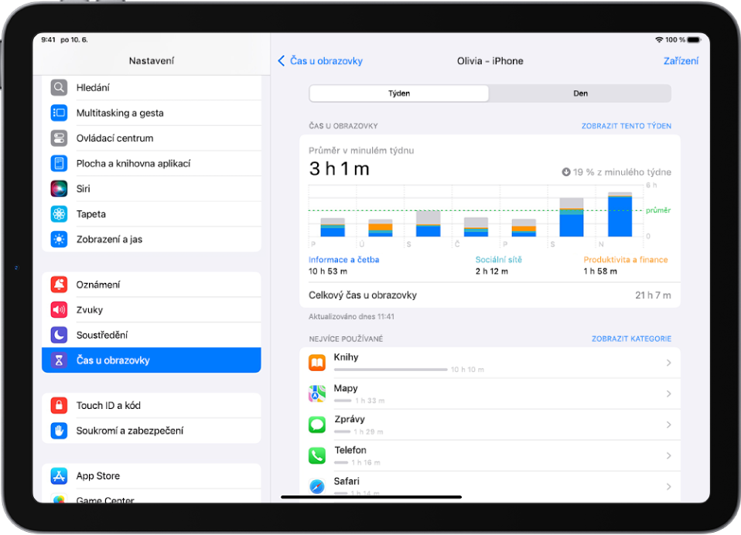Tap the Multitasking a gesta icon
This screenshot has width=741, height=535.
(59, 113)
